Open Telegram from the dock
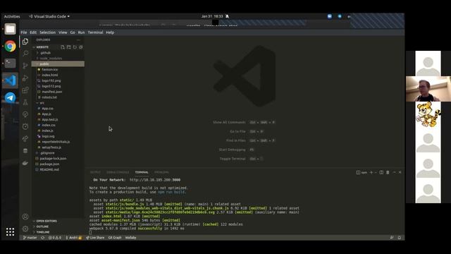 coord(10,97)
